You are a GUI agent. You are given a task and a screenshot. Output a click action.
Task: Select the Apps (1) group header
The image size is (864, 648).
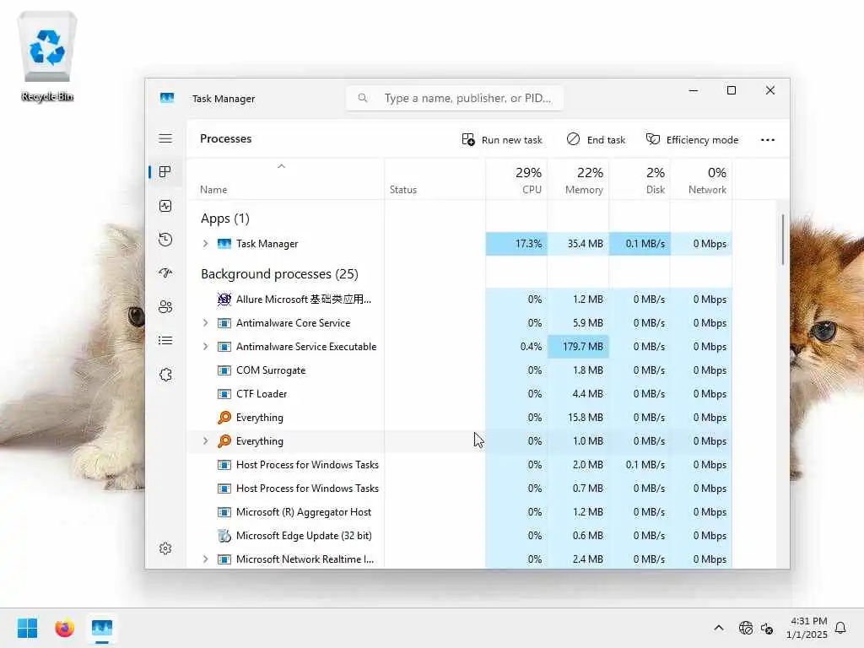pyautogui.click(x=224, y=219)
